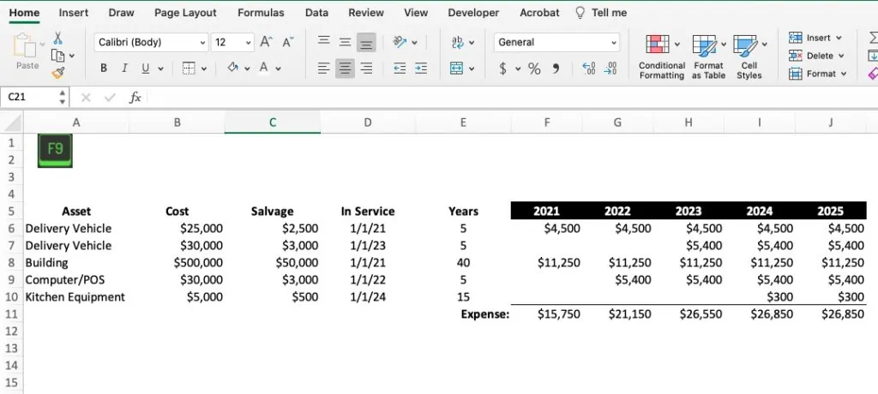Expand the Insert dropdown arrow
Viewport: 878px width, 394px height.
(x=839, y=38)
